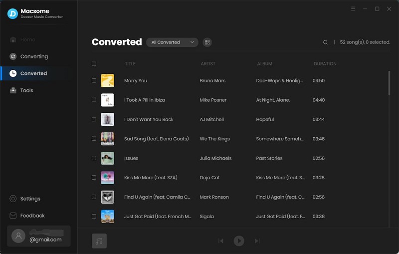
Task: Click the Macsome app logo
Action: 12,13
